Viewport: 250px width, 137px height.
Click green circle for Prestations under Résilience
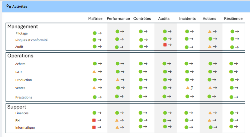232,96
